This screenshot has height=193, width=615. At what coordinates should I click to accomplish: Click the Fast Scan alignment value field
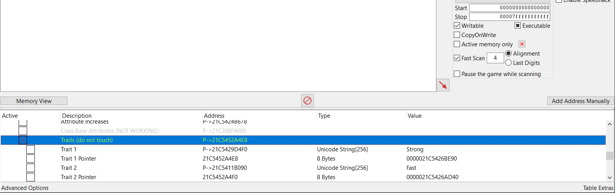[495, 58]
